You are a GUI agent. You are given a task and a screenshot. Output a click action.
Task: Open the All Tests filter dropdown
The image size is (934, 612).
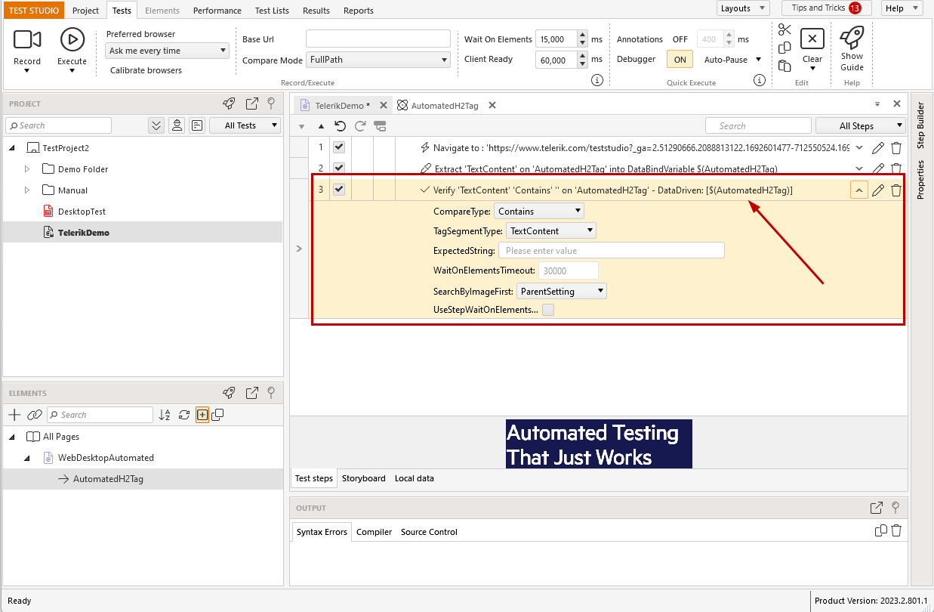[245, 125]
